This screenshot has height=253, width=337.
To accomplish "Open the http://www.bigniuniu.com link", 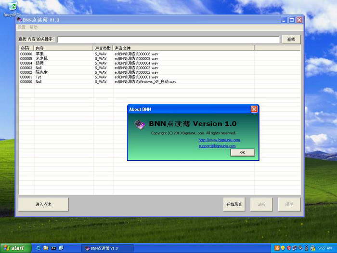I will coord(219,140).
